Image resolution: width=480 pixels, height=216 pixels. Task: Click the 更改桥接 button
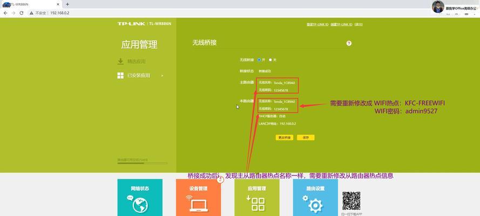coord(285,138)
